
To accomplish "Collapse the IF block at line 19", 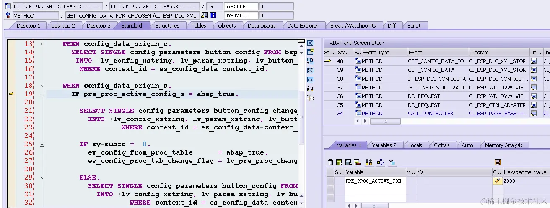I will [42, 94].
